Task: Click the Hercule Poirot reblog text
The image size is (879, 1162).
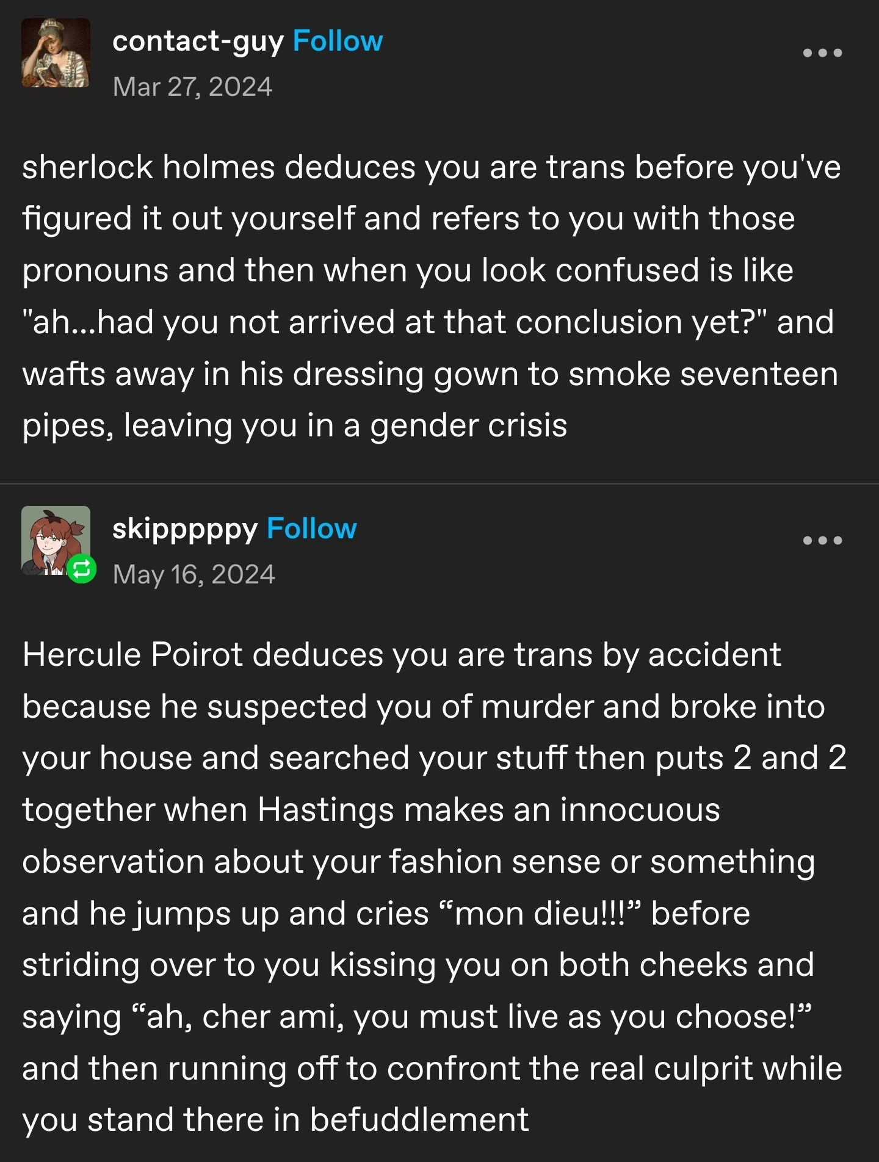Action: (x=435, y=887)
